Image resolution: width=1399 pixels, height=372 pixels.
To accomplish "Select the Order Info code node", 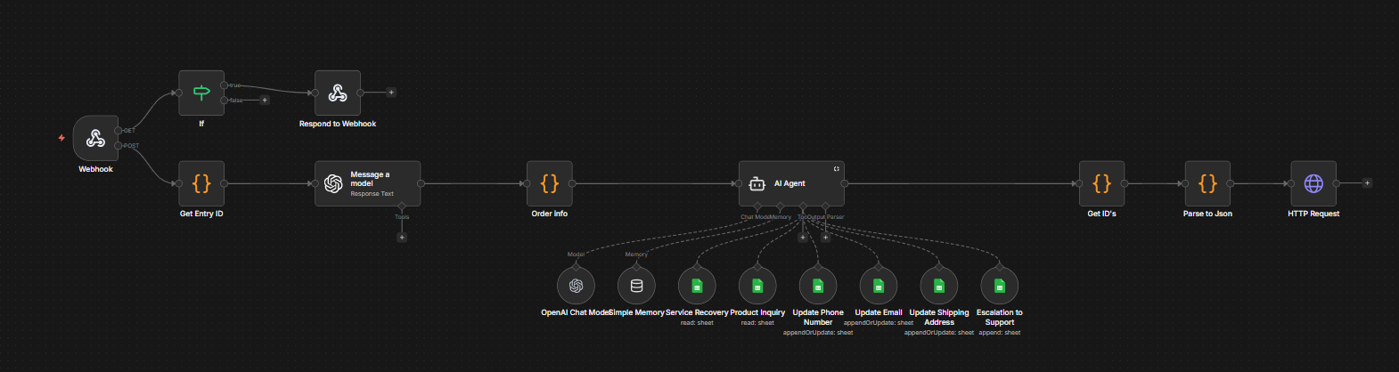I will 550,183.
